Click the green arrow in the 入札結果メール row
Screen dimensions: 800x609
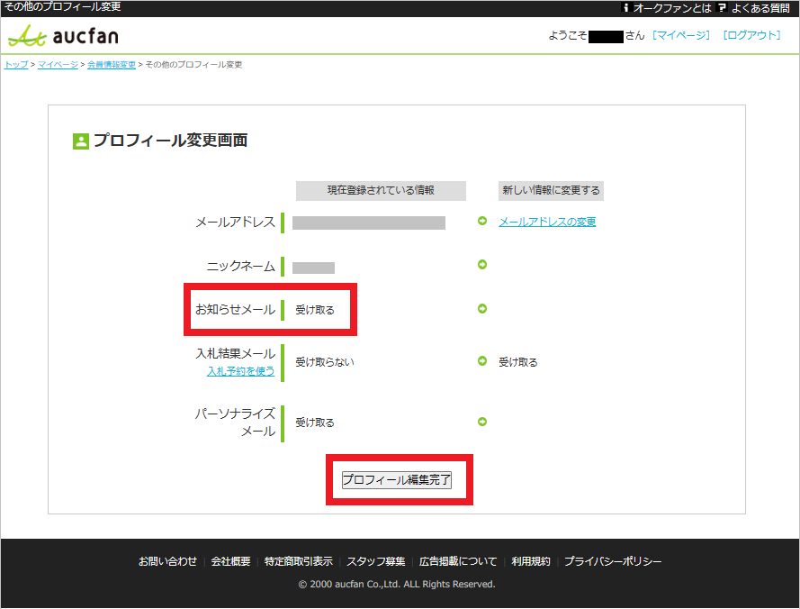[x=482, y=361]
